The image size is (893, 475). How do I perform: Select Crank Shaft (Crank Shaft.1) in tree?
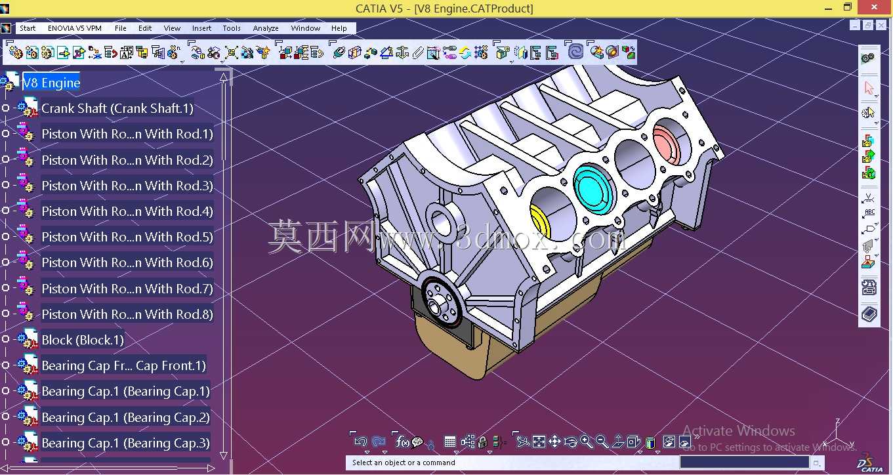[117, 108]
